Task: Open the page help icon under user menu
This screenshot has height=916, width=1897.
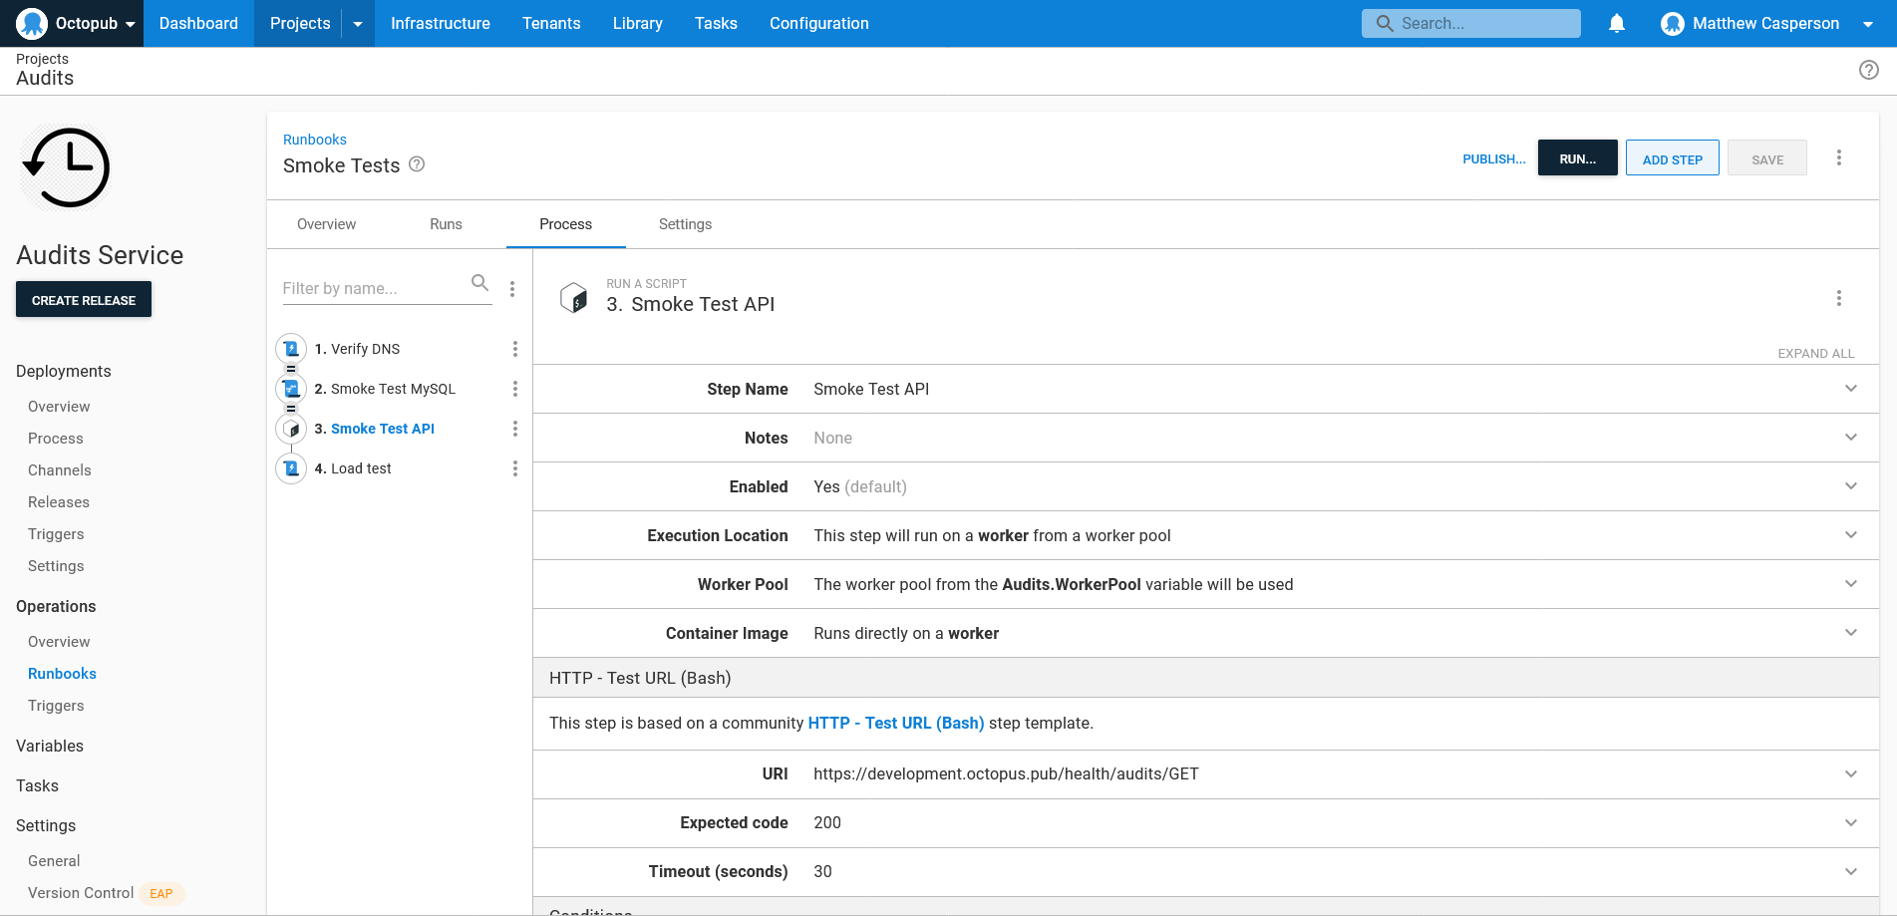Action: (x=1868, y=70)
